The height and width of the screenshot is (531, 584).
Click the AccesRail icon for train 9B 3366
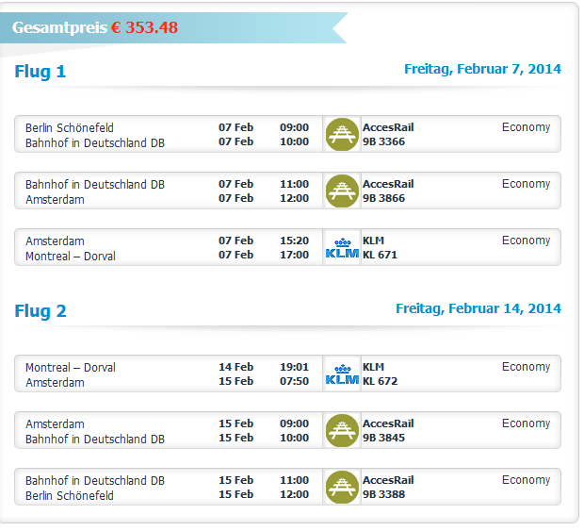pos(342,134)
